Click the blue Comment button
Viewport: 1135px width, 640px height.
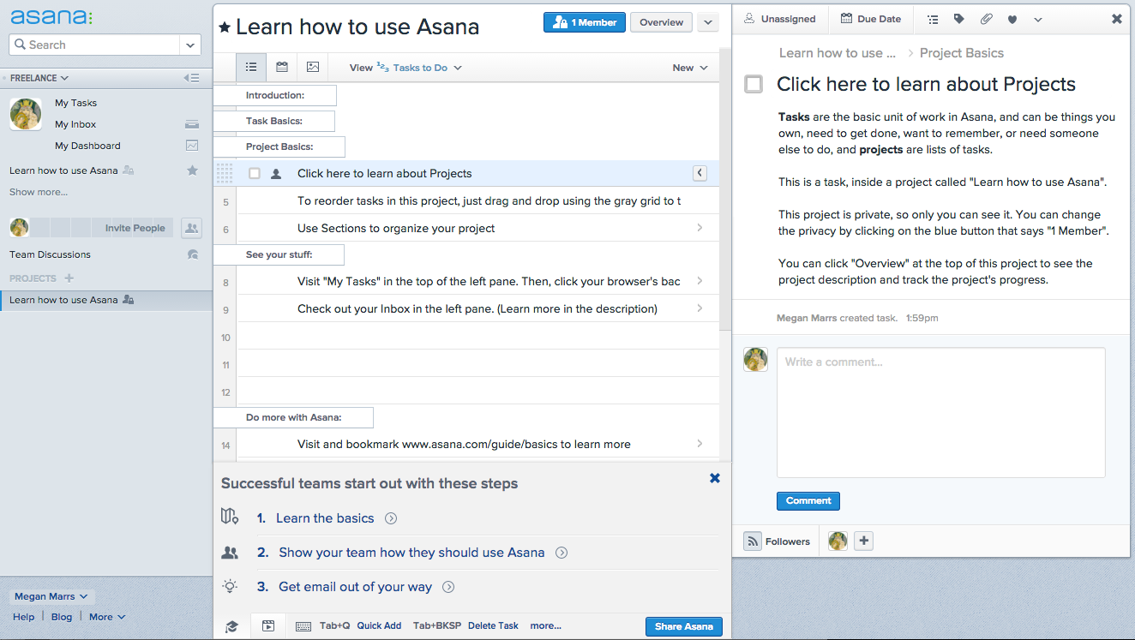coord(808,501)
